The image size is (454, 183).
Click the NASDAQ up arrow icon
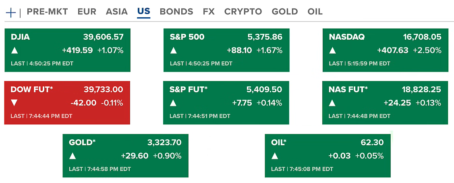(x=332, y=51)
